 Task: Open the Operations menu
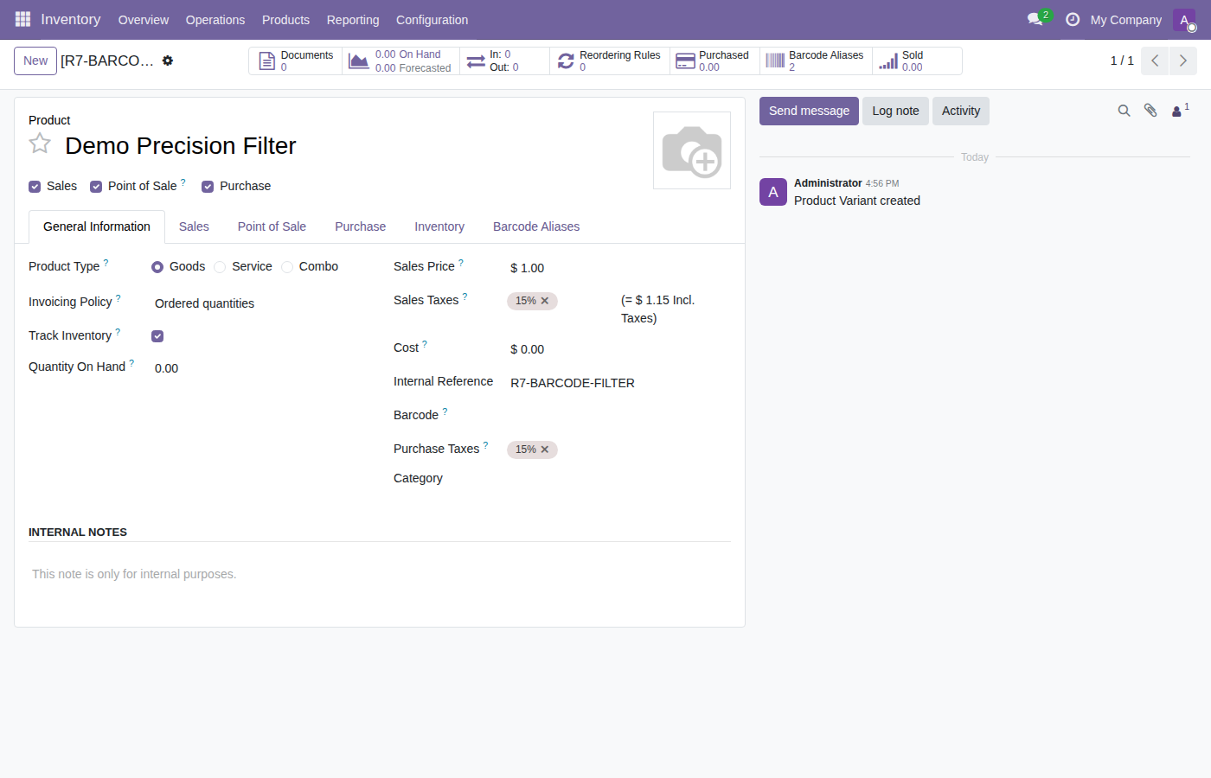pyautogui.click(x=215, y=20)
